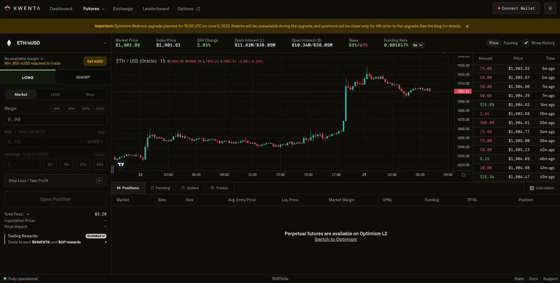Open the chart settings gear icon

[463, 175]
